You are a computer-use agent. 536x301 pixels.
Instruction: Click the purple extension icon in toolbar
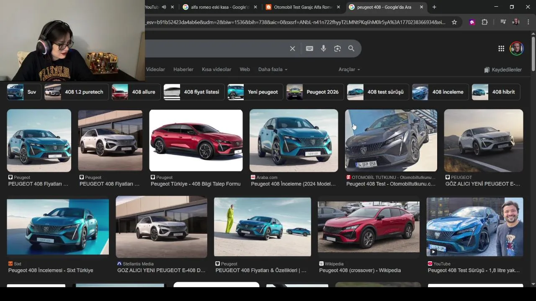(472, 22)
